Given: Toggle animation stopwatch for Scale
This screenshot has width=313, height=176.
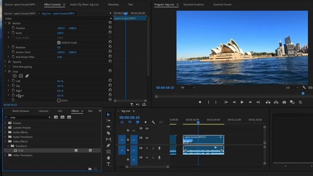Looking at the screenshot, I should click(x=13, y=33).
